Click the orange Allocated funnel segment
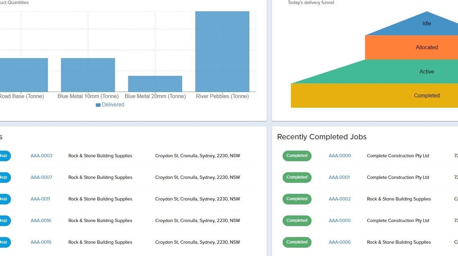The width and height of the screenshot is (458, 256). tap(427, 47)
